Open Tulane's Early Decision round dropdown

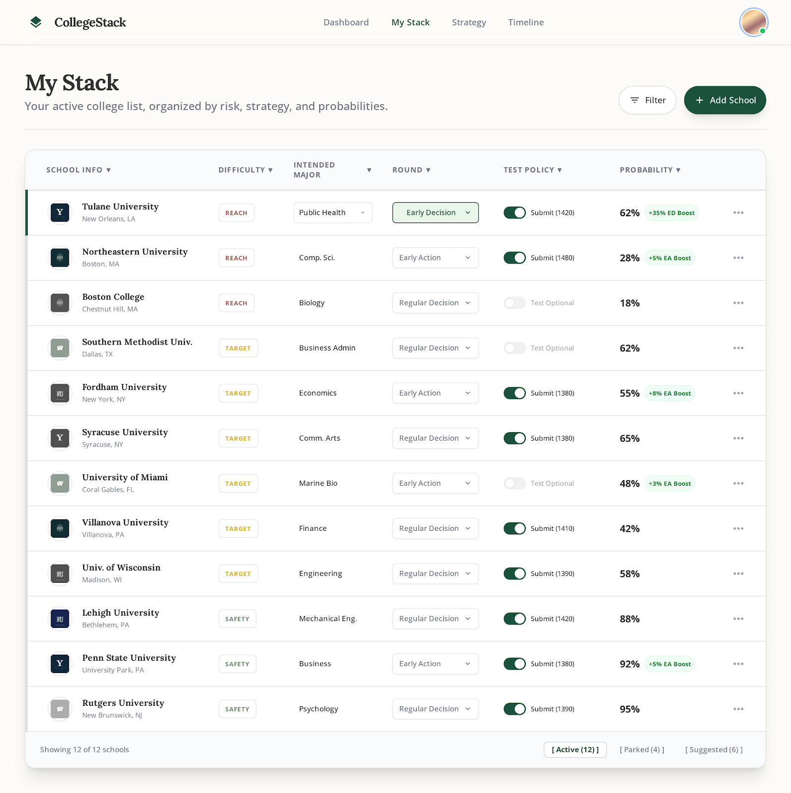pyautogui.click(x=435, y=213)
